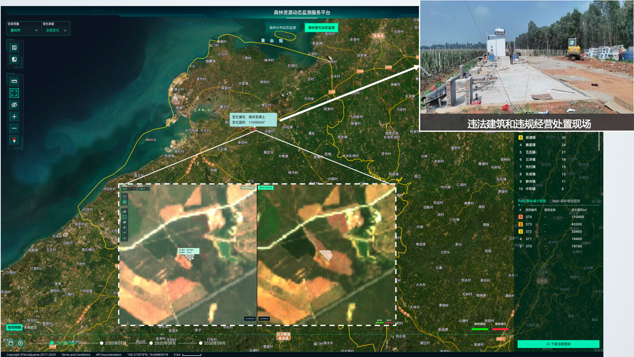Select the ruler measurement tool
Viewport: 634px width, 357px height.
click(14, 81)
